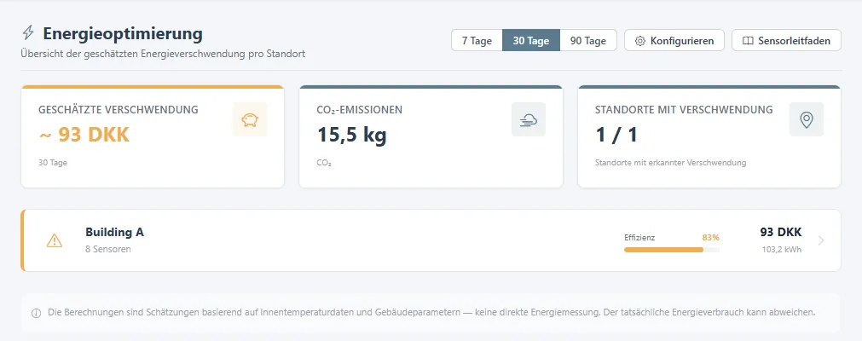Click the lightning bolt icon beside Energieoptimierung
Image resolution: width=862 pixels, height=341 pixels.
pos(27,33)
